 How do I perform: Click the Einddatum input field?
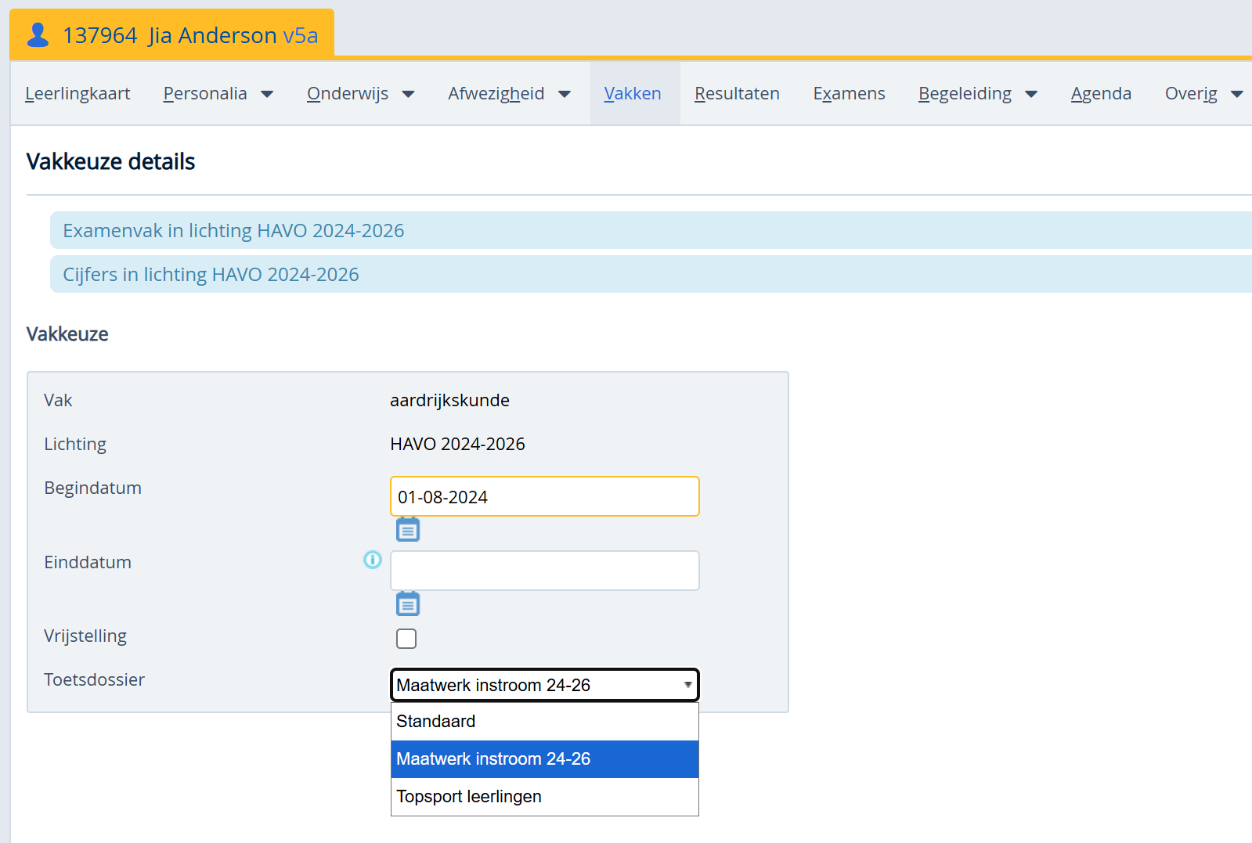(x=544, y=571)
